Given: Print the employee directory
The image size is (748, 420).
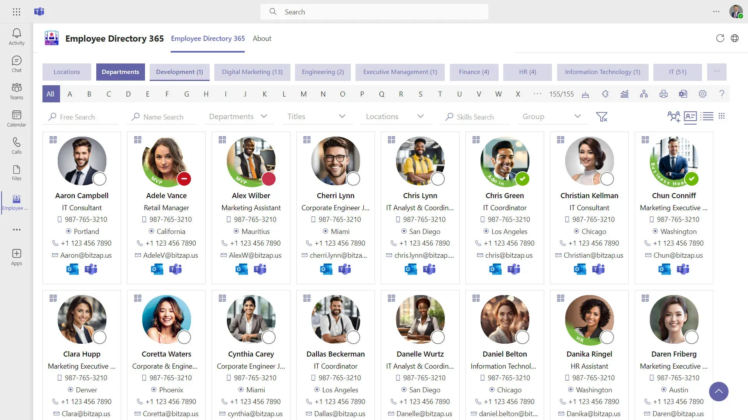Looking at the screenshot, I should (x=663, y=94).
